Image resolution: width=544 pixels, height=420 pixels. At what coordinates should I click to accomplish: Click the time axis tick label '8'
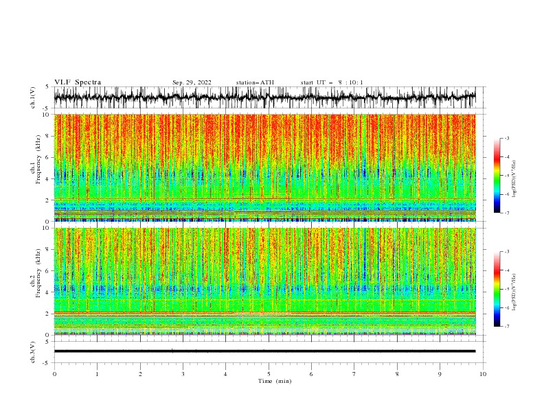tap(397, 374)
